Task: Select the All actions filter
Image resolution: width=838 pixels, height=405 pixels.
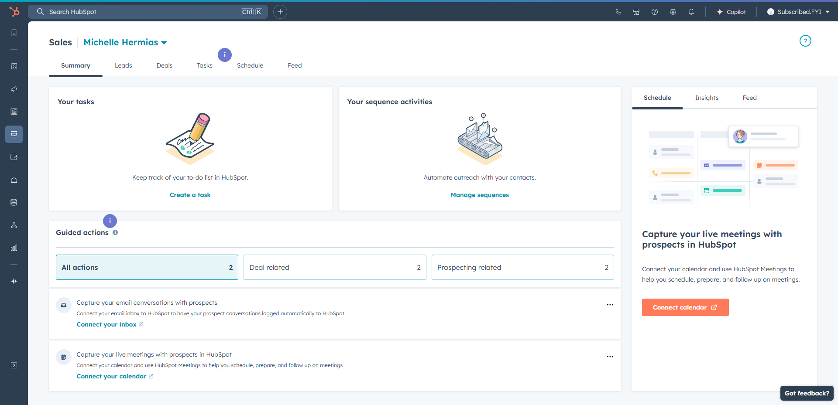Action: pyautogui.click(x=147, y=267)
